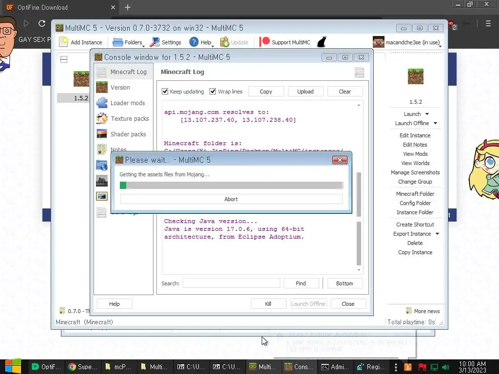Click the Worlds globe sidebar icon
Image resolution: width=499 pixels, height=374 pixels.
tap(102, 165)
